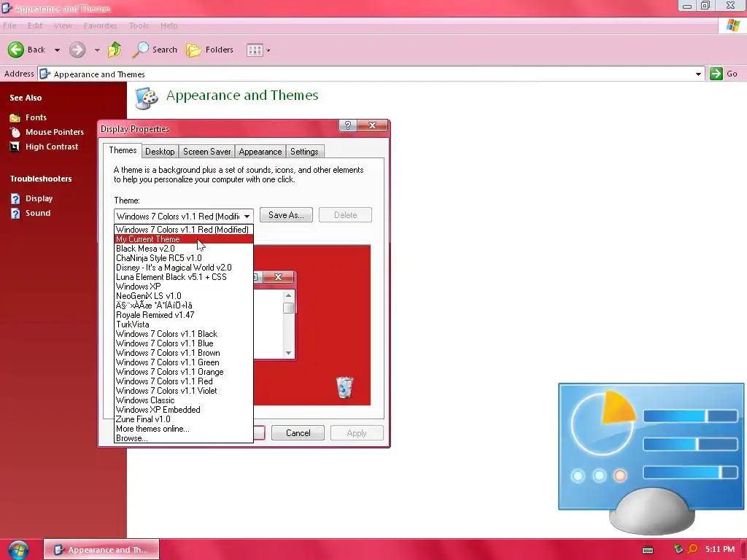The height and width of the screenshot is (560, 747).
Task: Click Appearance and Themes taskbar button
Action: coord(101,550)
